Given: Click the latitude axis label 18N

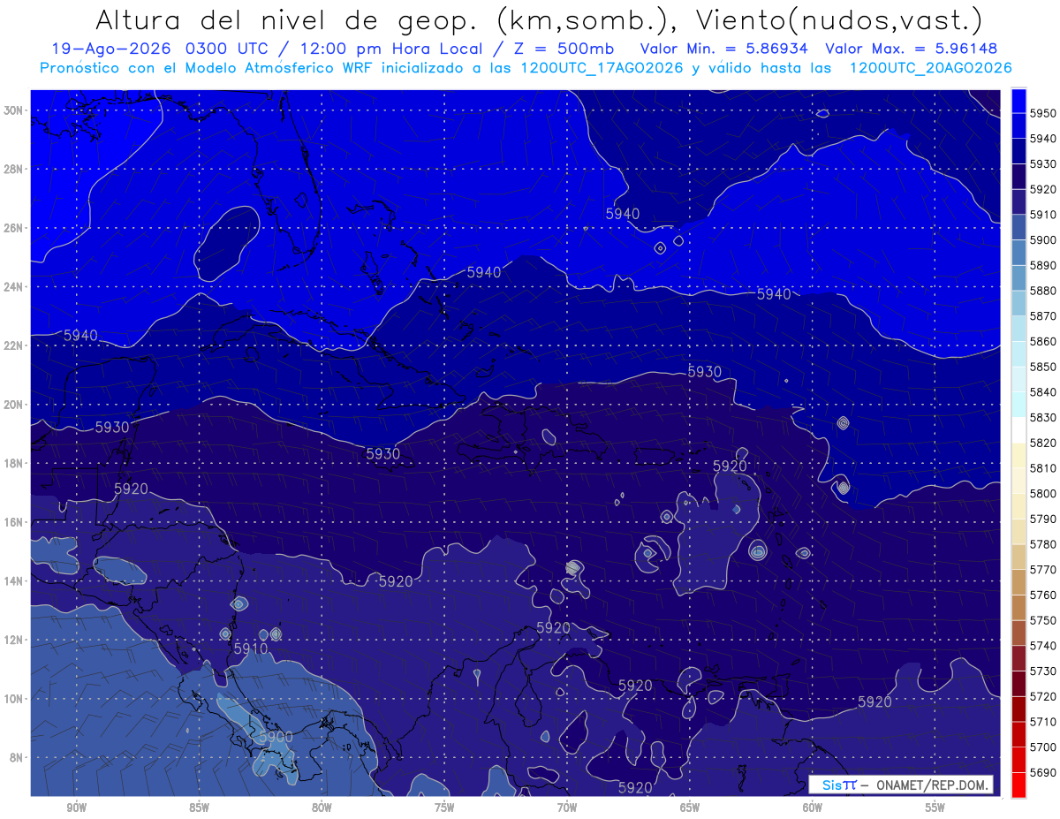Looking at the screenshot, I should pos(15,464).
